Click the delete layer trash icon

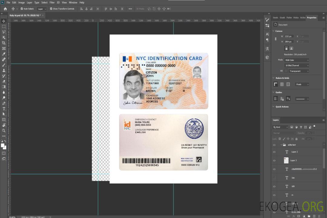coord(319,216)
